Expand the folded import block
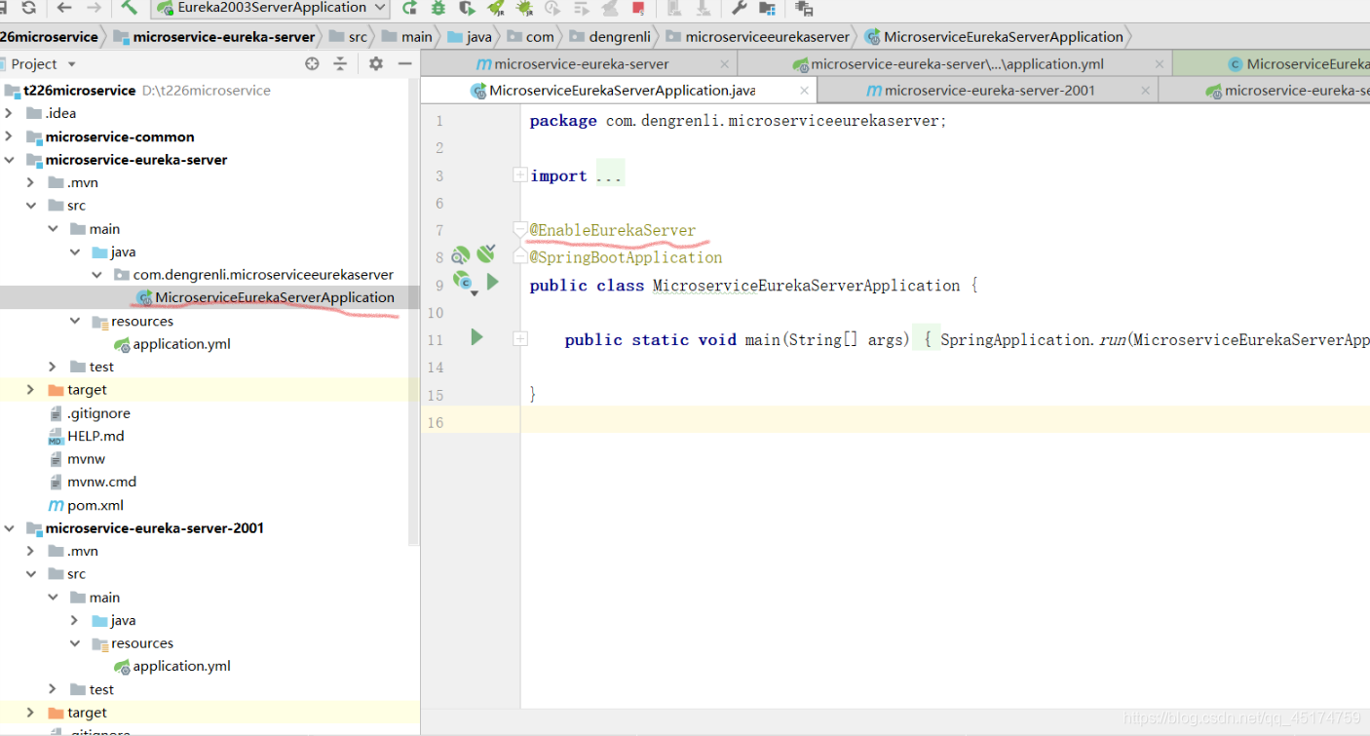1370x736 pixels. 520,174
